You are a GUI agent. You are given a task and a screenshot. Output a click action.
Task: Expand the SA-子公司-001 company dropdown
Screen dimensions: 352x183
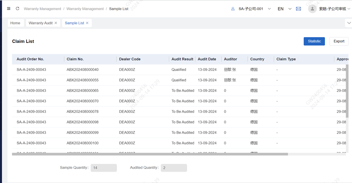tap(269, 9)
